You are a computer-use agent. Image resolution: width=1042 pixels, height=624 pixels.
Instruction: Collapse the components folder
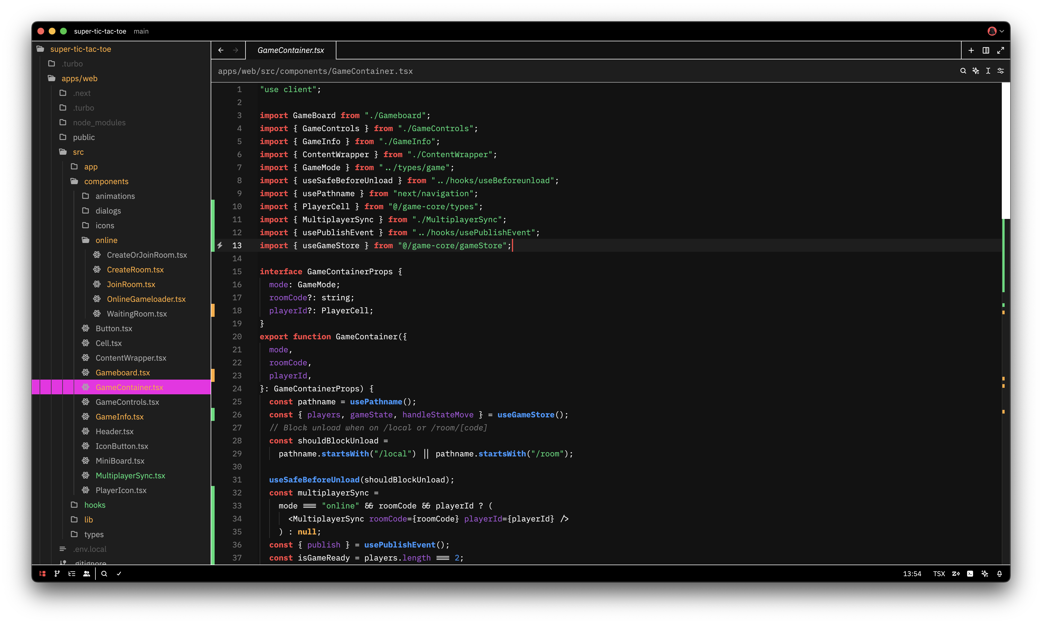(x=122, y=181)
